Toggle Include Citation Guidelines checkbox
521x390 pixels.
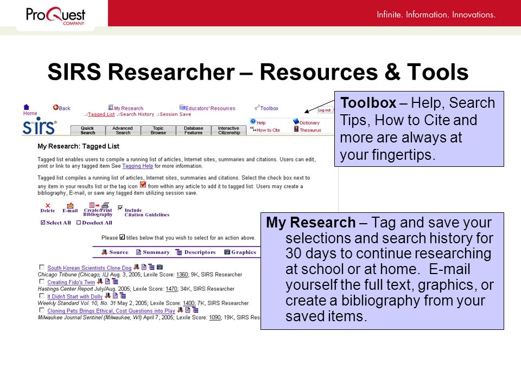120,207
